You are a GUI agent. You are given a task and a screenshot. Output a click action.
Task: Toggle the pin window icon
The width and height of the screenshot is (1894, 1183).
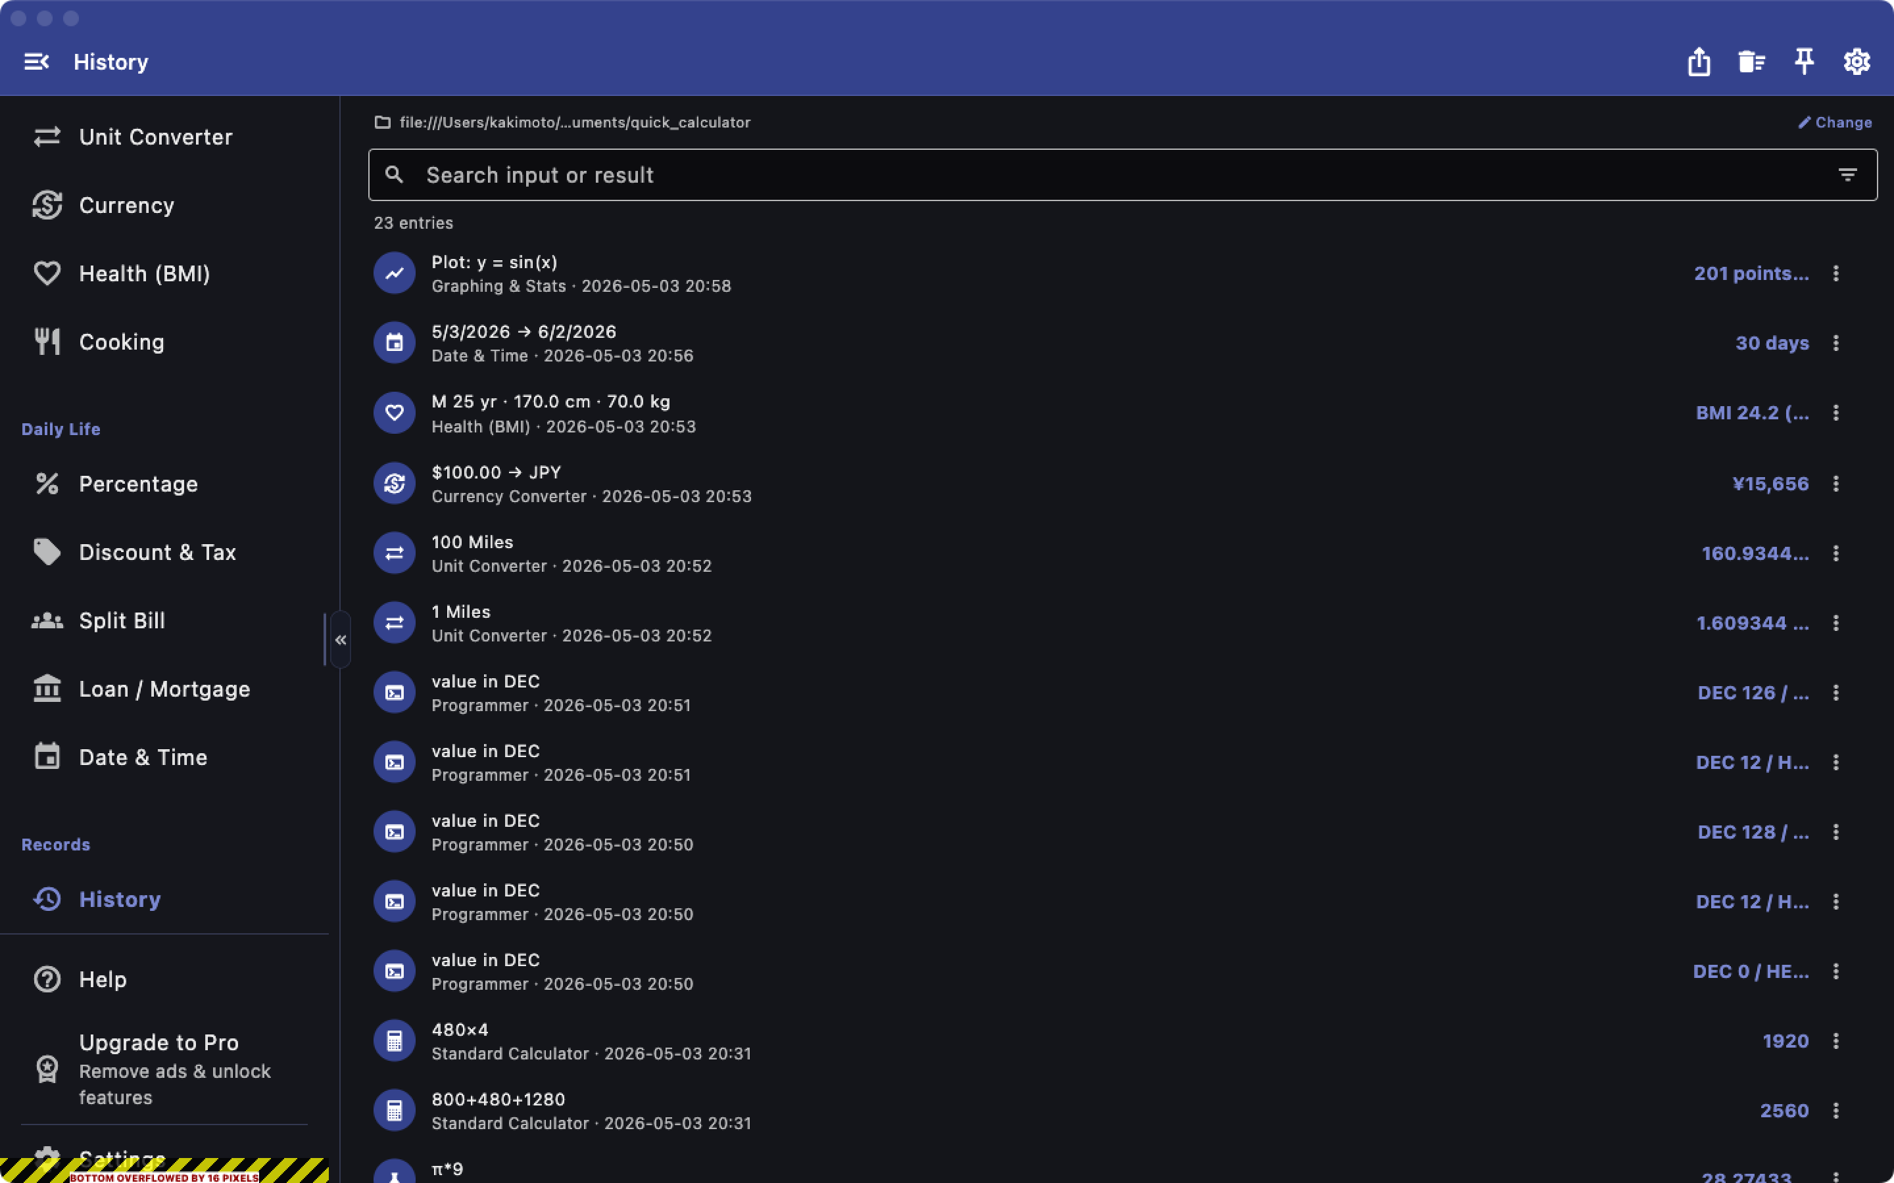pyautogui.click(x=1804, y=62)
